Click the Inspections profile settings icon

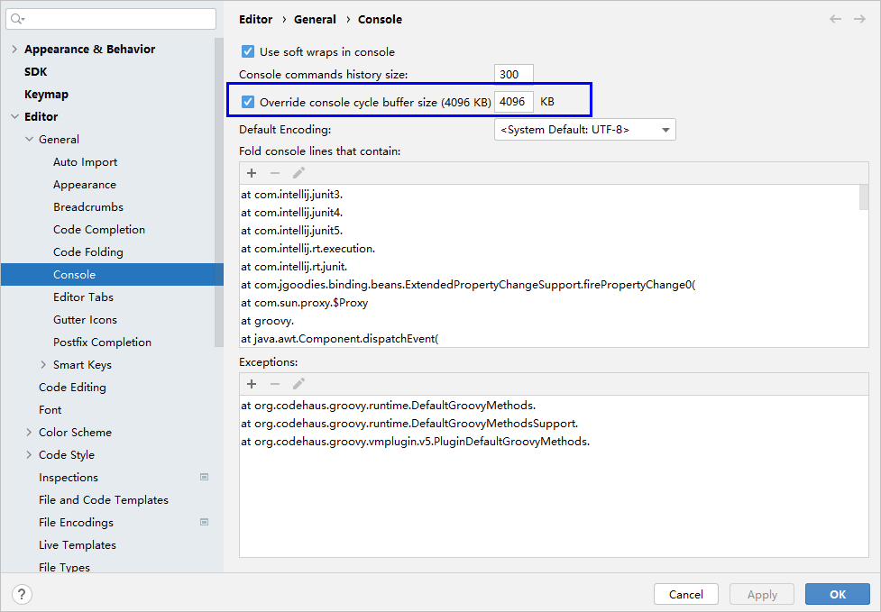click(x=204, y=477)
